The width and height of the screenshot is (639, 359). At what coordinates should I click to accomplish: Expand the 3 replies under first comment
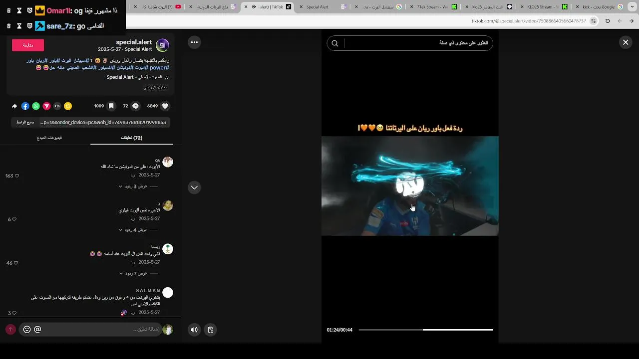133,186
